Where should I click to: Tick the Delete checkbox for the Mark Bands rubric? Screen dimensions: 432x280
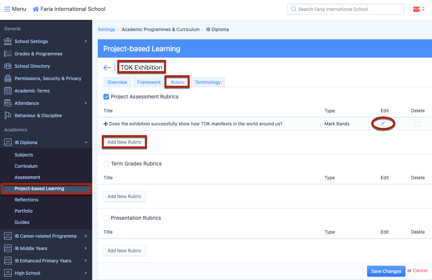coord(417,124)
